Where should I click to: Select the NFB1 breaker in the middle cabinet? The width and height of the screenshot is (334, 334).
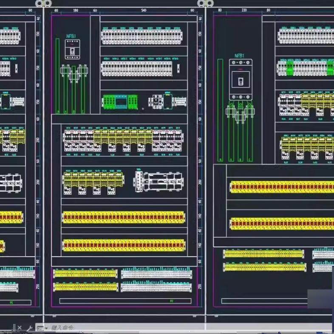click(73, 49)
